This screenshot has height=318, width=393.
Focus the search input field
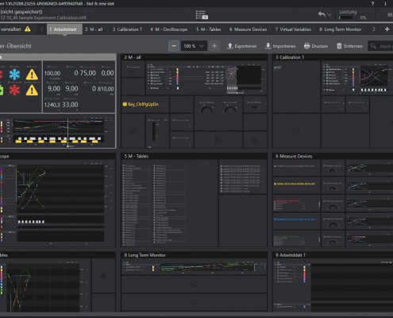(380, 46)
